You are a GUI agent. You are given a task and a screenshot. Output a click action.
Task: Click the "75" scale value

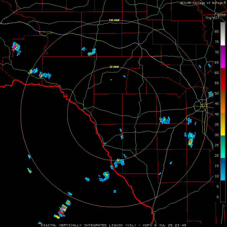point(217,42)
